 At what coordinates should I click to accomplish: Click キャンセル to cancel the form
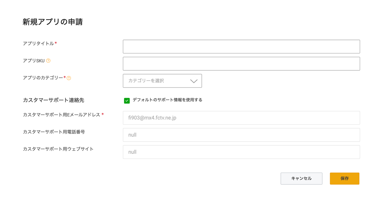[301, 178]
